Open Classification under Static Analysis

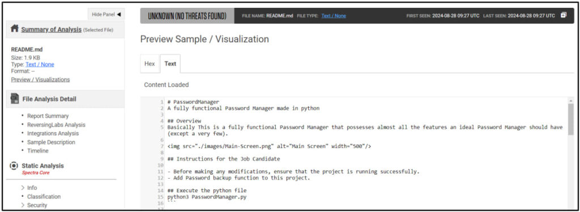pyautogui.click(x=44, y=197)
